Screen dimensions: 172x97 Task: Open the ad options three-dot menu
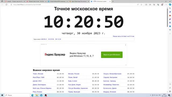[x=126, y=45]
